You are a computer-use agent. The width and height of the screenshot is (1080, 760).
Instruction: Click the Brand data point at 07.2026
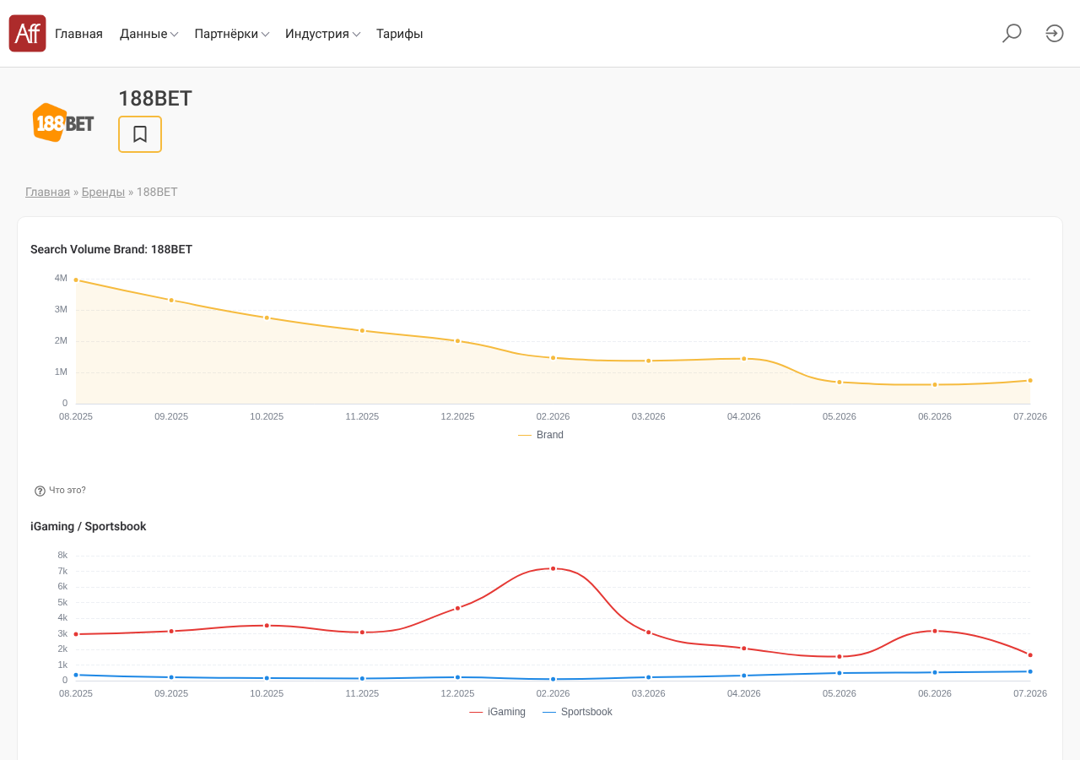(1030, 380)
